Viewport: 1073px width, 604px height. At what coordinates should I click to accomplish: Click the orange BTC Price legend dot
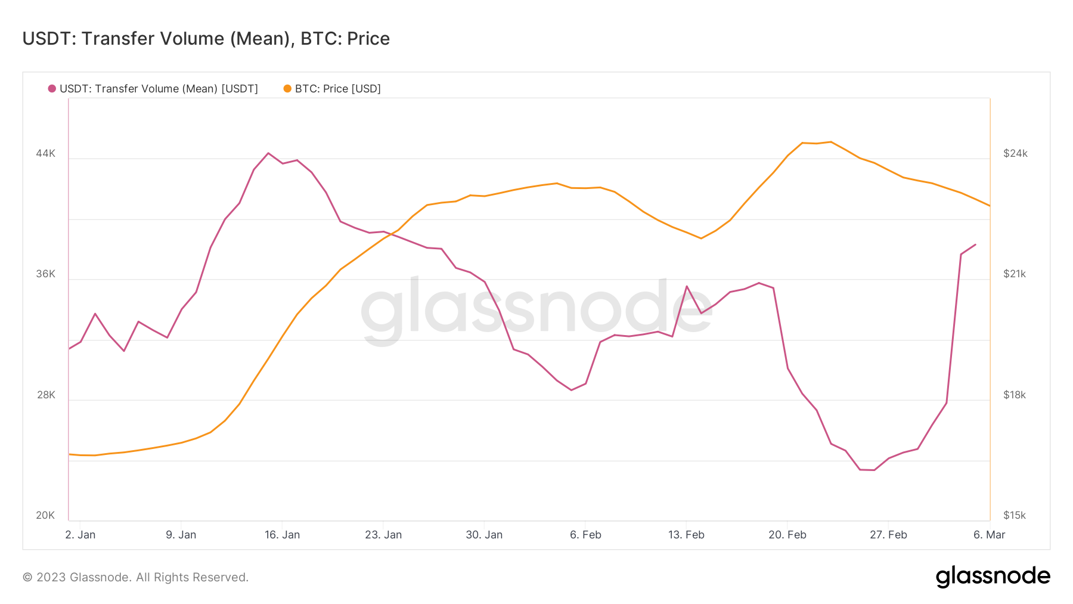coord(287,89)
